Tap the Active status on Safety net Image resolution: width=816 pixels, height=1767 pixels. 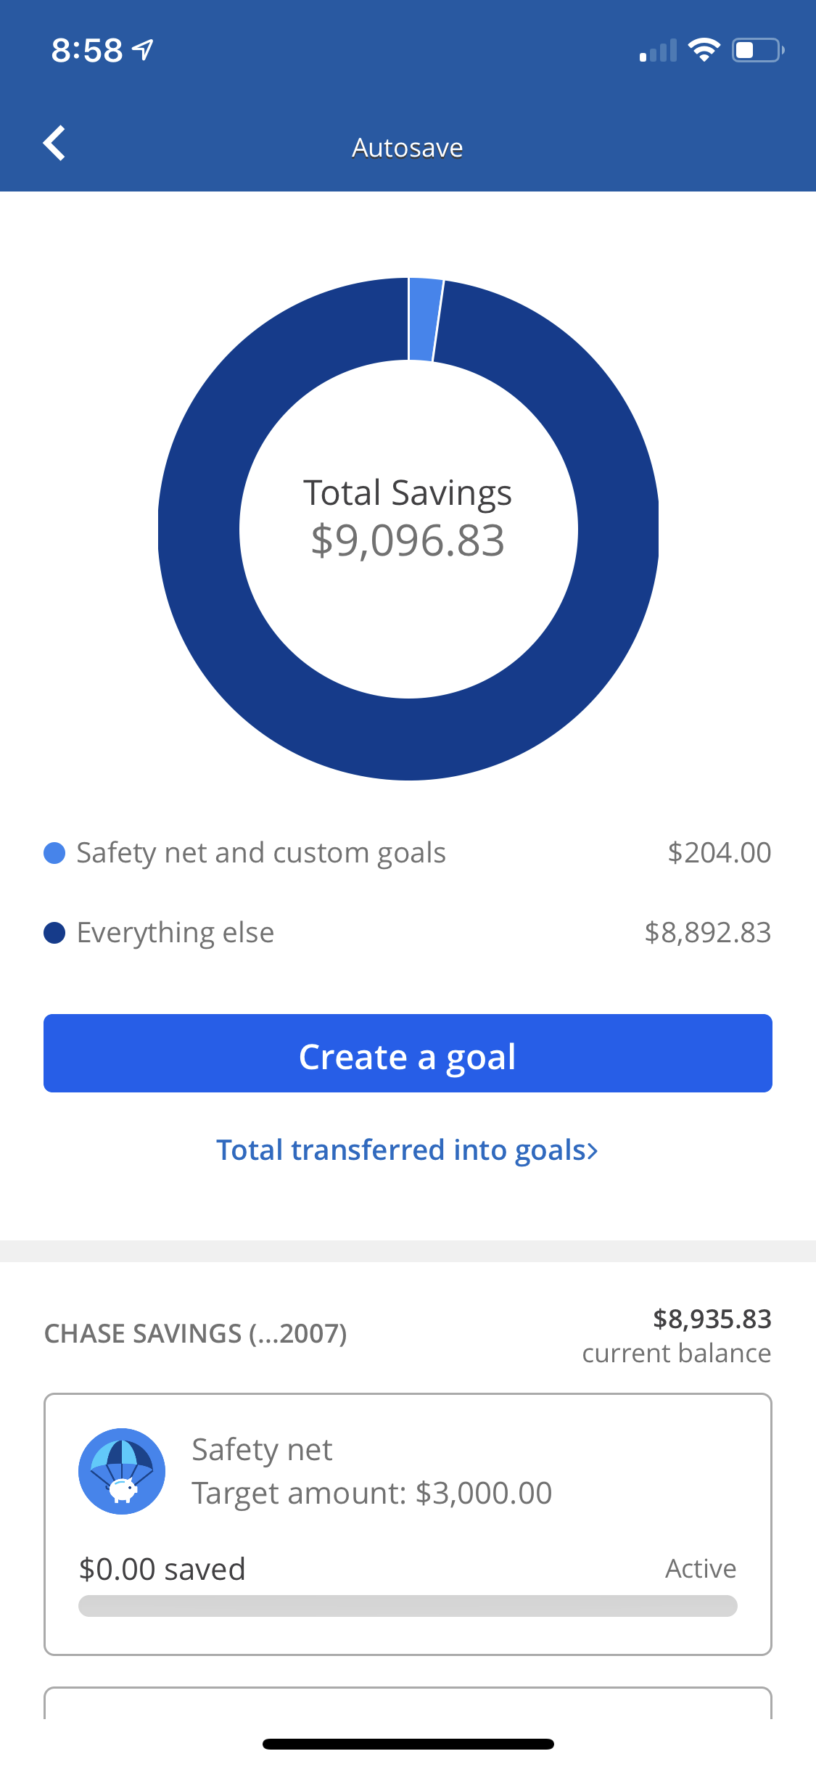701,1569
